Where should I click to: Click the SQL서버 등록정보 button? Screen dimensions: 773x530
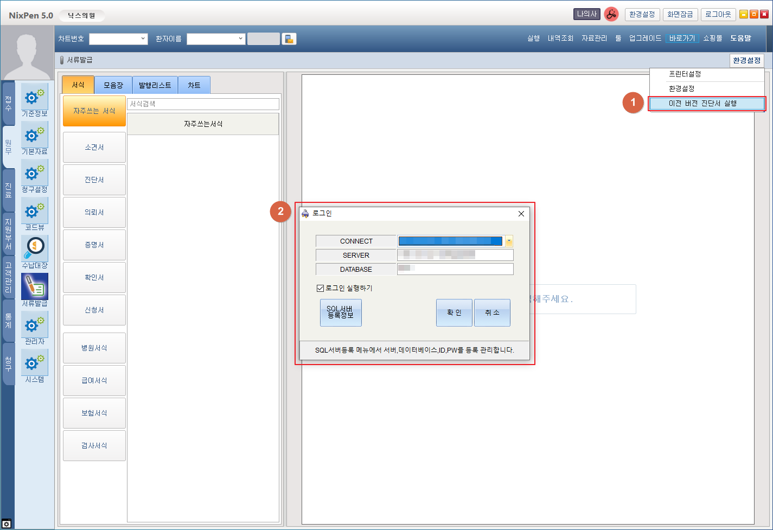click(x=340, y=313)
